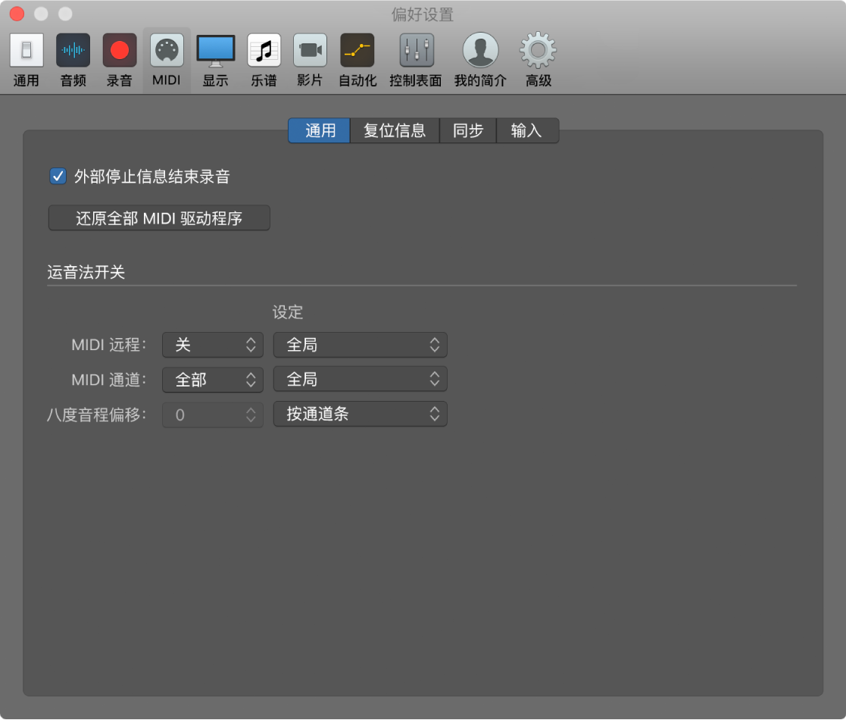Switch to the 同步 tab

(x=468, y=130)
